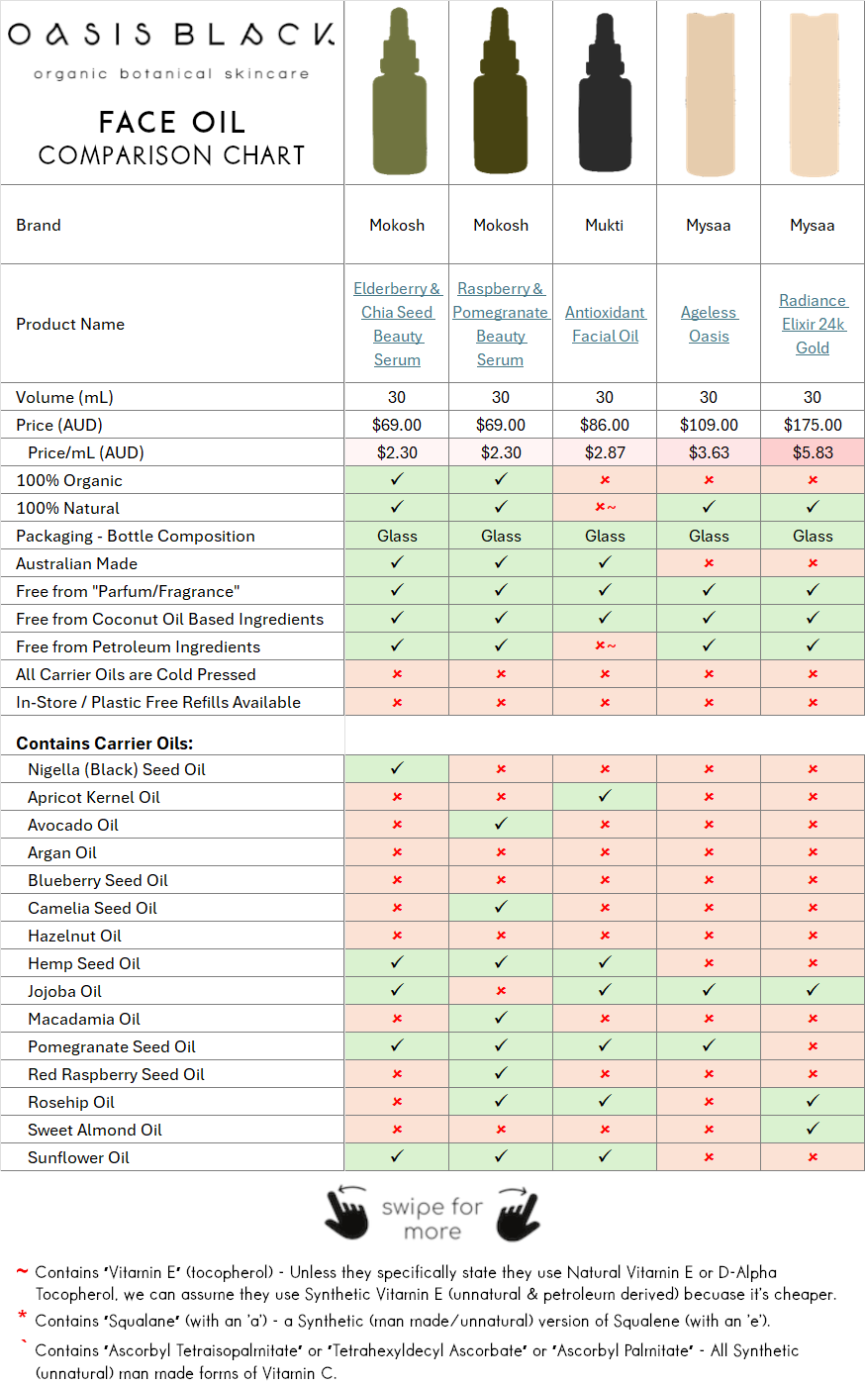Click the black Mukti bottle image
The height and width of the screenshot is (1386, 865).
coord(605,91)
